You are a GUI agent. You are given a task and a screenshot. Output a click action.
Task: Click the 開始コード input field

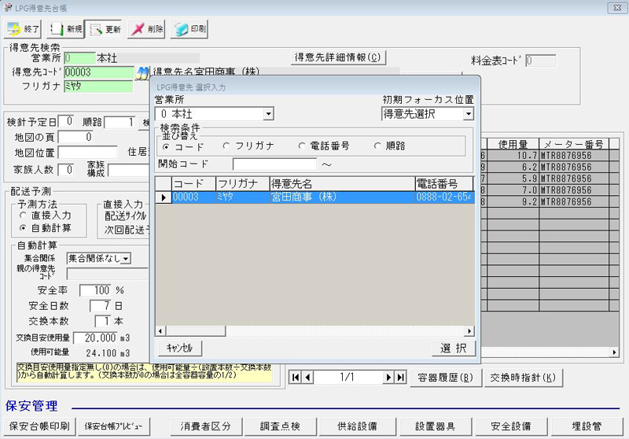274,164
